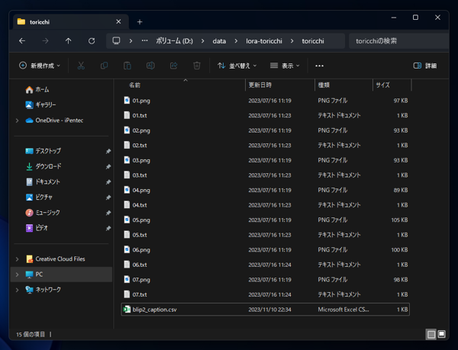Toggle the 詳細 details pane

coord(425,66)
